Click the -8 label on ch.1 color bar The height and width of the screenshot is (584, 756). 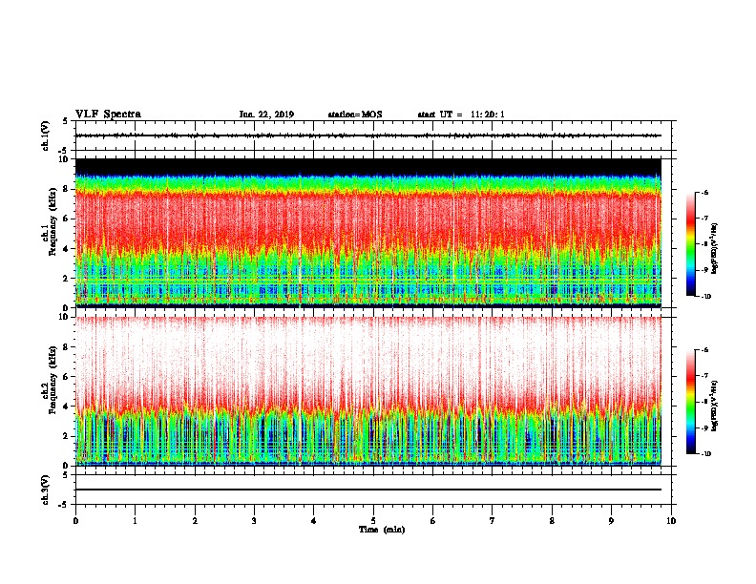click(x=703, y=244)
